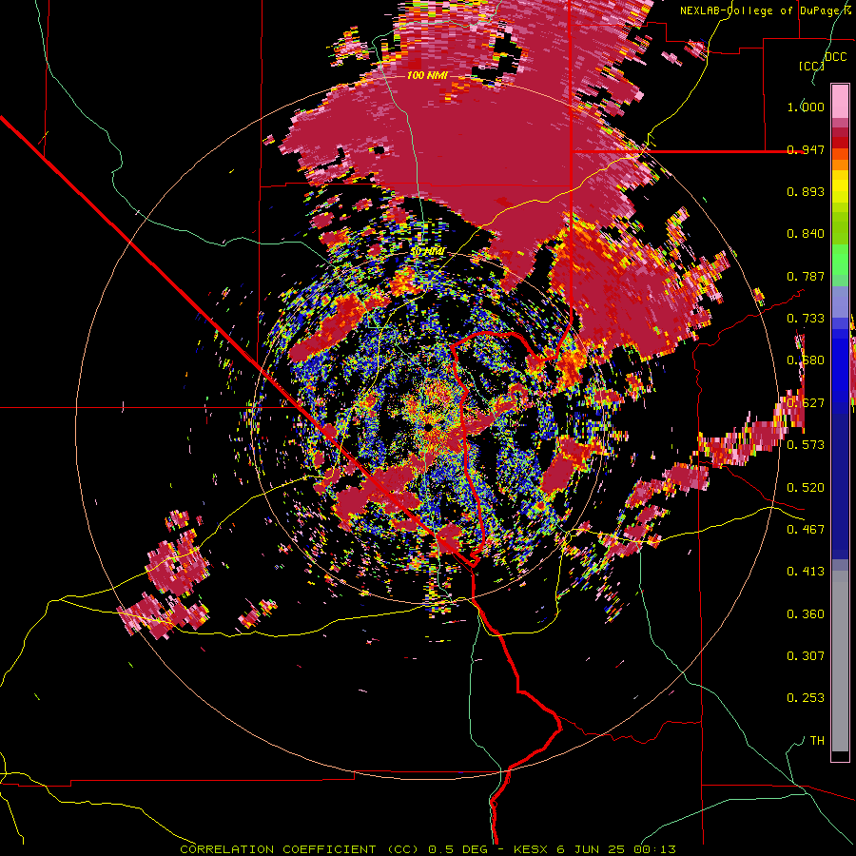
Task: Click the TH threshold legend label
Action: coord(817,741)
